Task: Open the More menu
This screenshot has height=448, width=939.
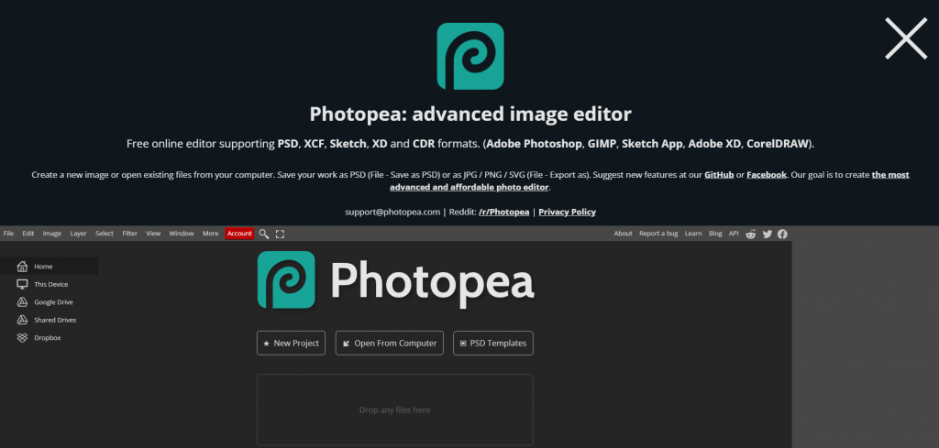Action: [210, 234]
